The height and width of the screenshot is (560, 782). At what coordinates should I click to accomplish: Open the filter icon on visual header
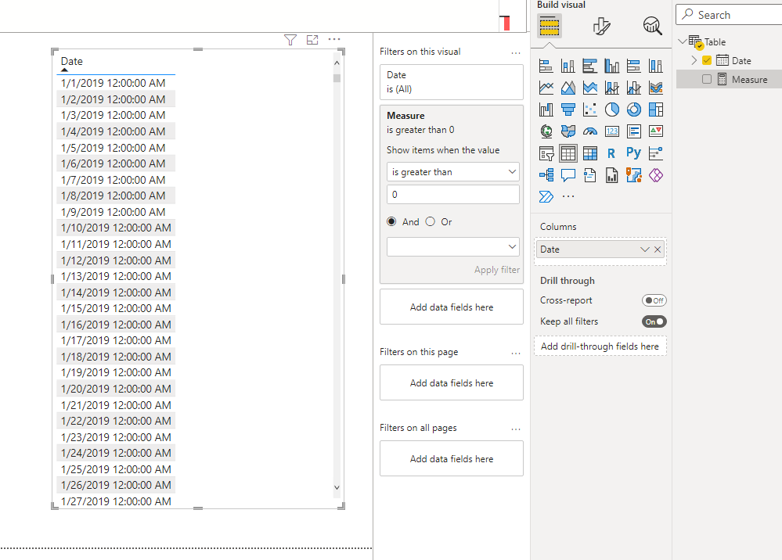coord(290,40)
